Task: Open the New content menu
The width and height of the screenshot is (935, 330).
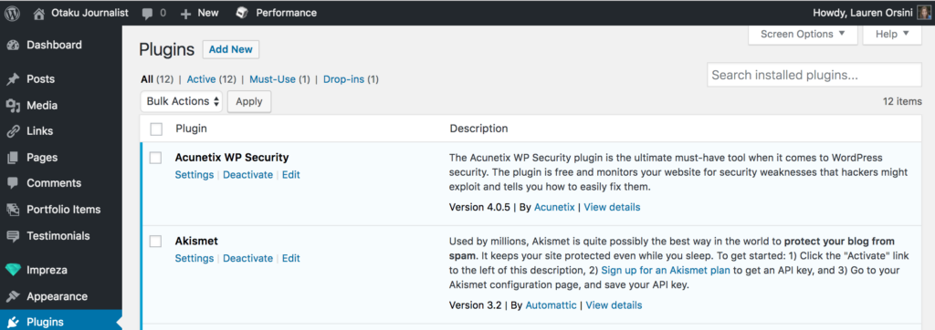Action: click(208, 13)
